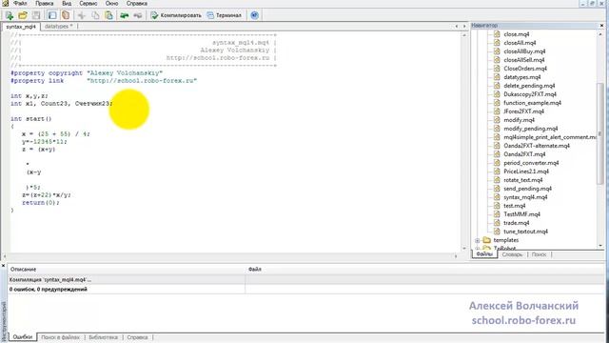Click the file icon beside test.mq4

pyautogui.click(x=497, y=206)
